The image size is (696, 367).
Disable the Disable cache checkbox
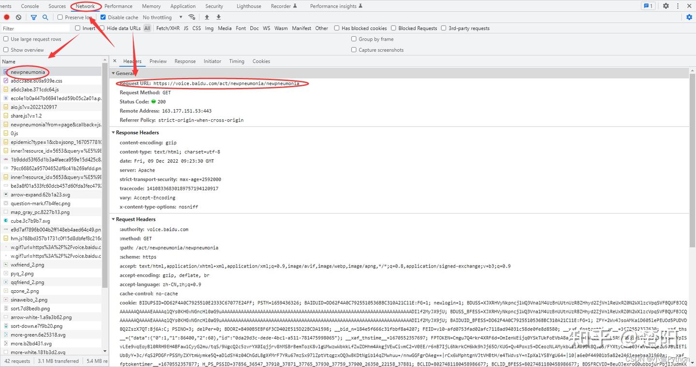103,17
